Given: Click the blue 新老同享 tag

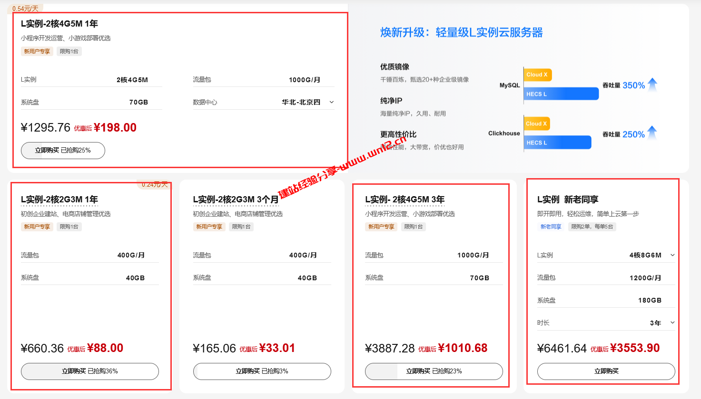Looking at the screenshot, I should pyautogui.click(x=551, y=227).
